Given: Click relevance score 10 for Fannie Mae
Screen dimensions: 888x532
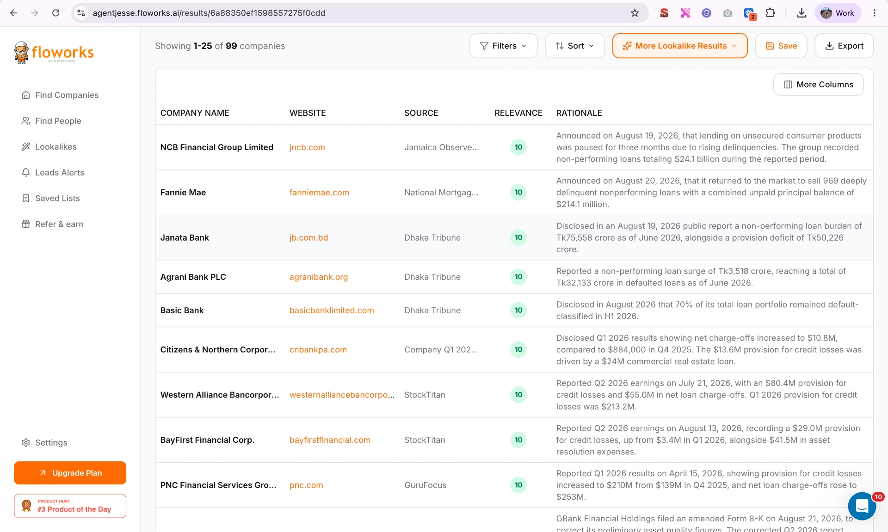Looking at the screenshot, I should [518, 193].
